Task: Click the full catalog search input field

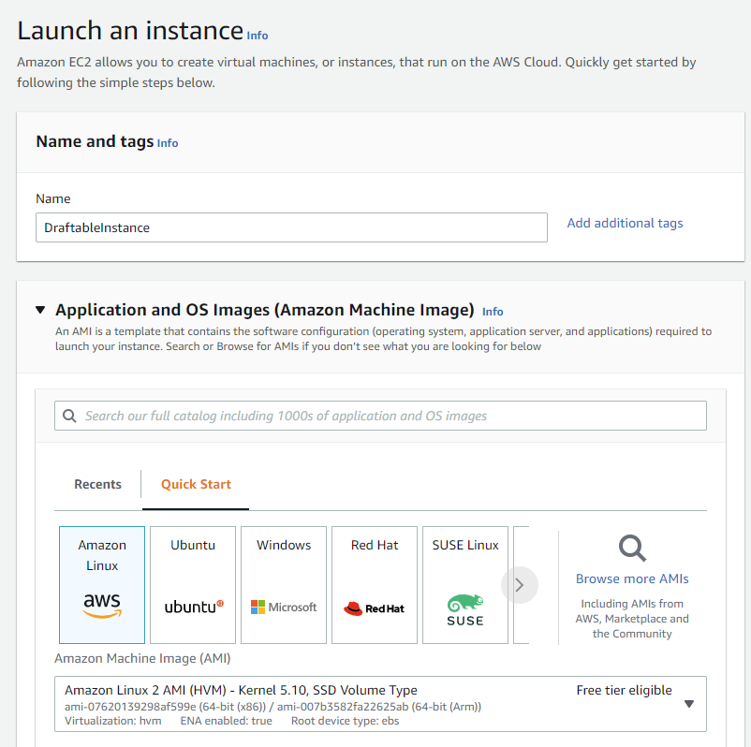Action: point(375,415)
